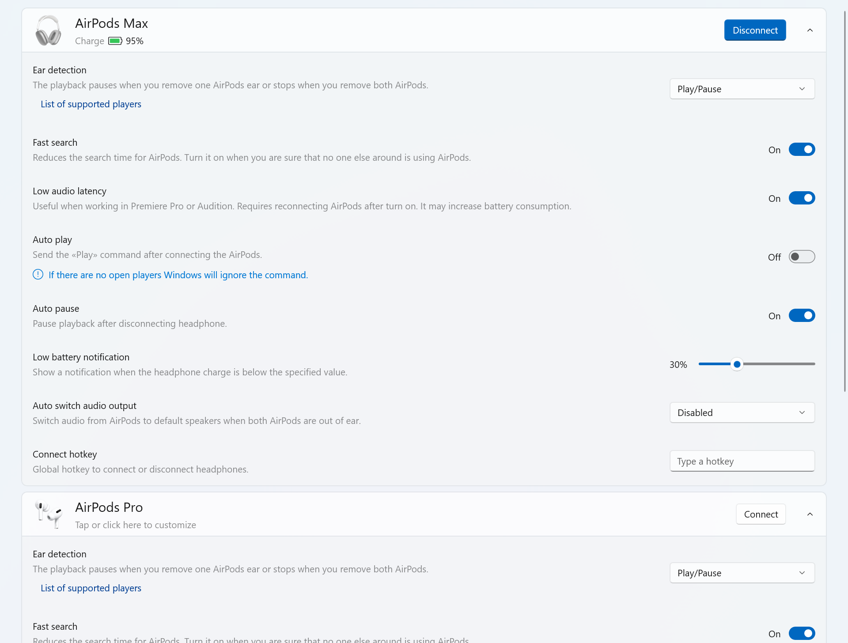Screen dimensions: 848x643
Task: Open AirPods Pro supported players list link
Action: point(91,588)
